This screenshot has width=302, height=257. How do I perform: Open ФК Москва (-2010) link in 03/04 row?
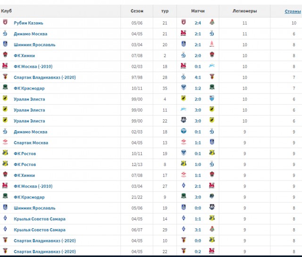33,186
